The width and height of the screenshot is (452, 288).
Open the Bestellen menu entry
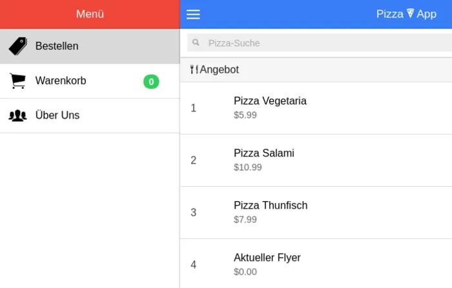pos(57,46)
